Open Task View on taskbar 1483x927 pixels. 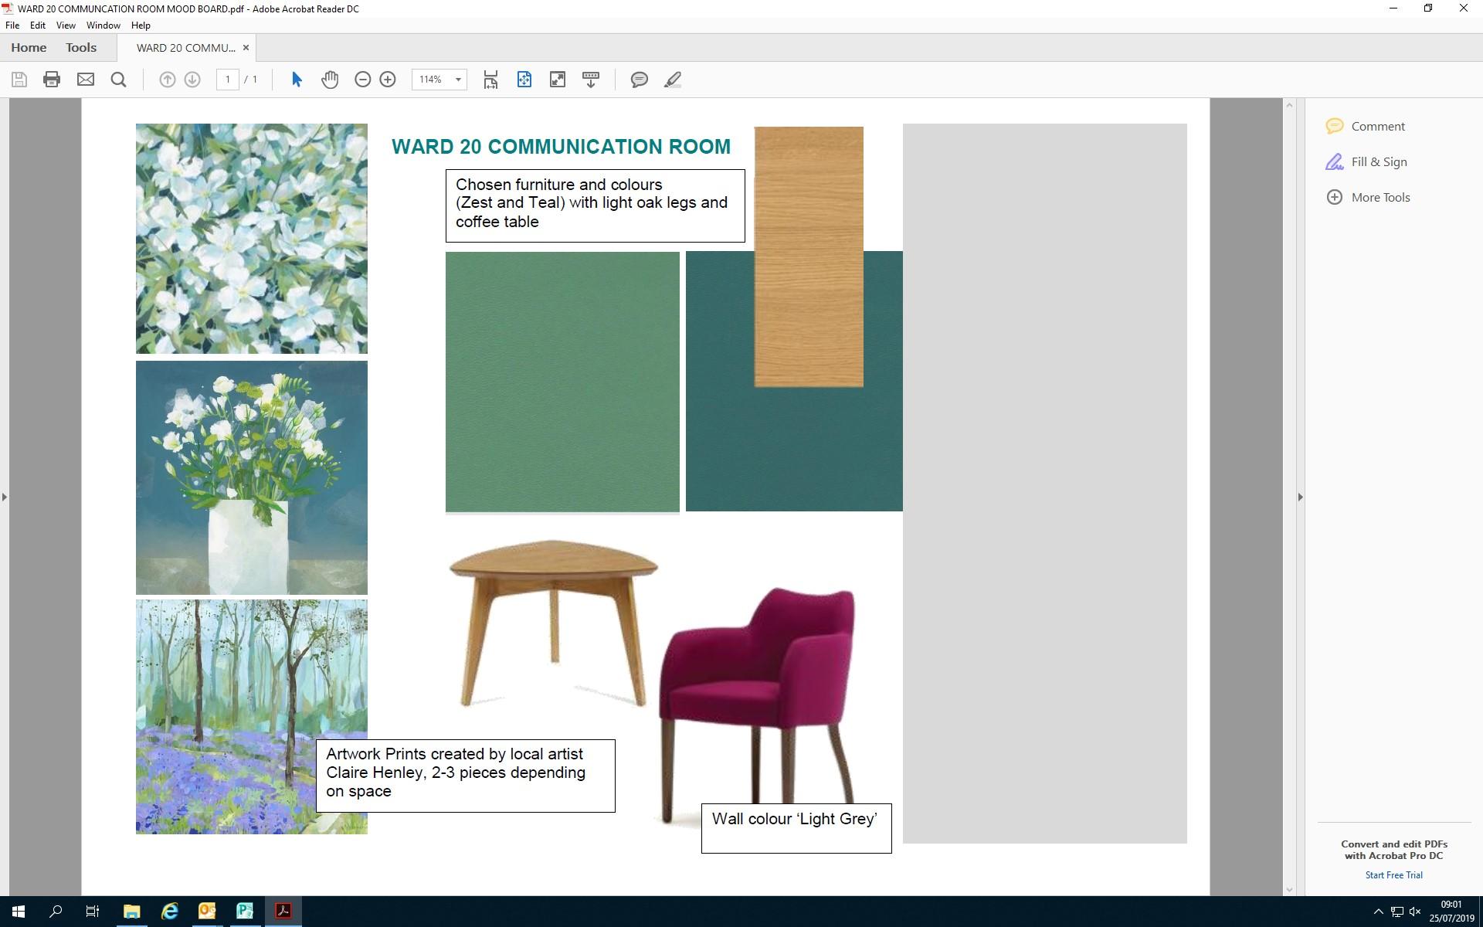[x=93, y=912]
